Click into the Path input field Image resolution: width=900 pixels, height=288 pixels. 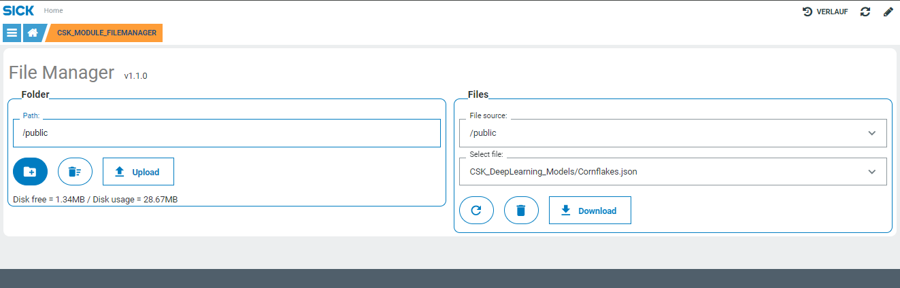pyautogui.click(x=227, y=133)
